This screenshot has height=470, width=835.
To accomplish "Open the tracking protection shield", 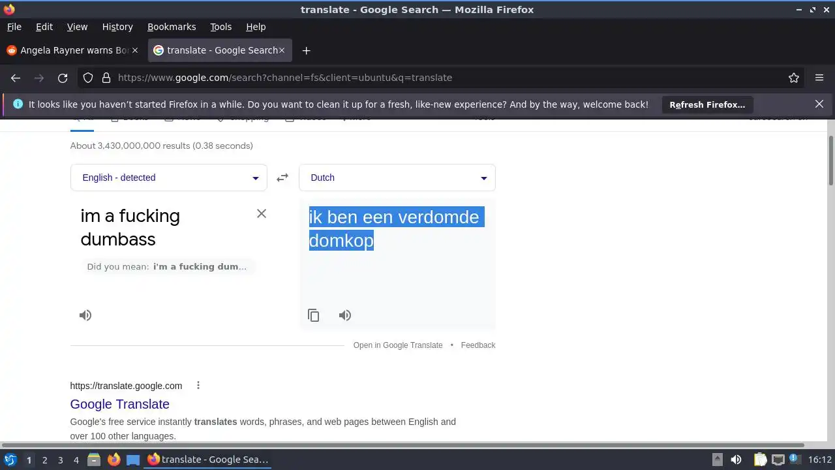I will click(x=88, y=78).
